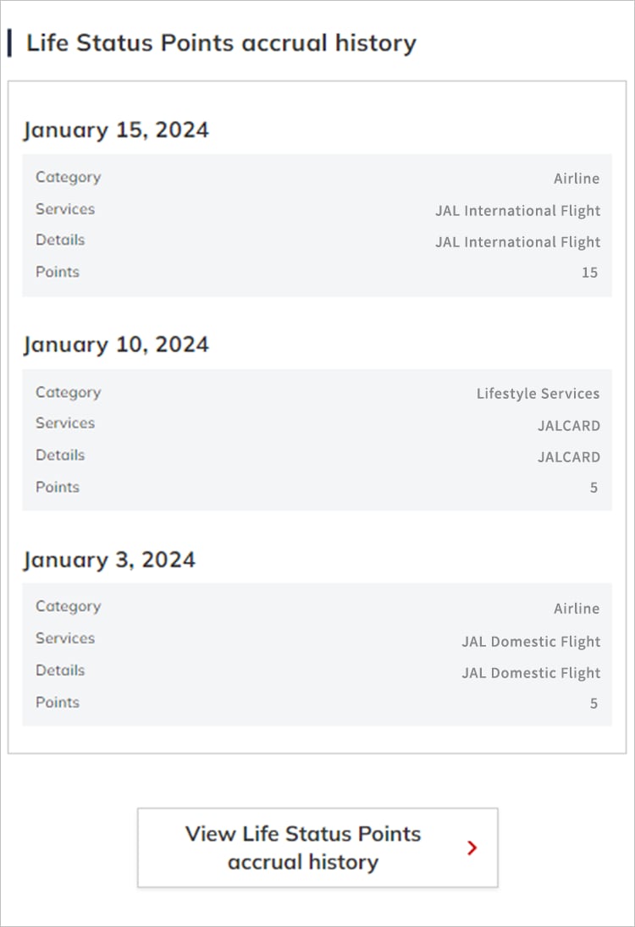Select the JALCARD services entry
The height and width of the screenshot is (927, 635).
coord(568,425)
